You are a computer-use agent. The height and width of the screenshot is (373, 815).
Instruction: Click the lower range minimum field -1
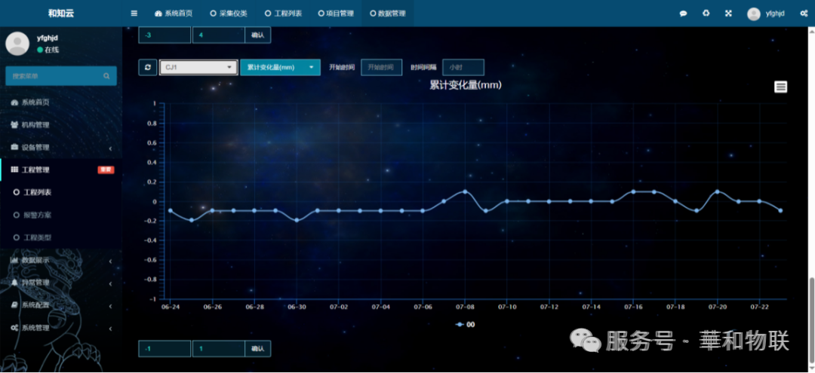click(165, 349)
